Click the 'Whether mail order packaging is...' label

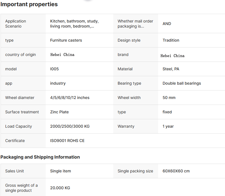click(135, 24)
